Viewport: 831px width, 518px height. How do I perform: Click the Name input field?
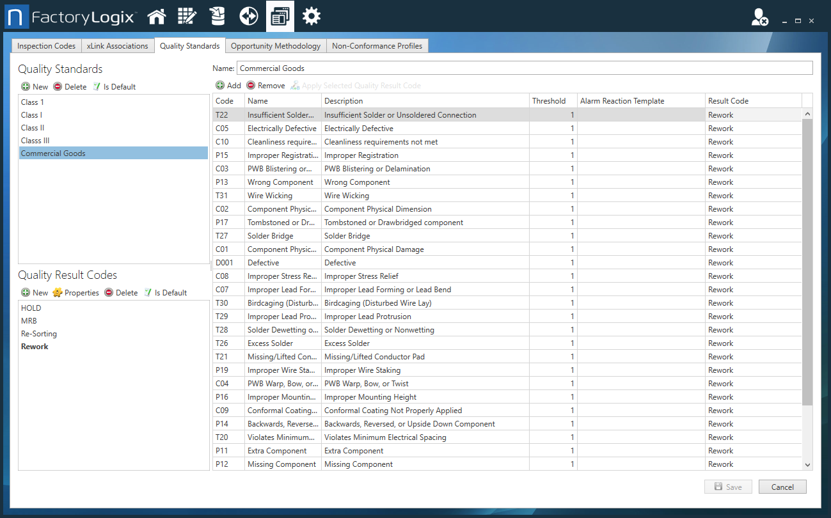pos(524,68)
